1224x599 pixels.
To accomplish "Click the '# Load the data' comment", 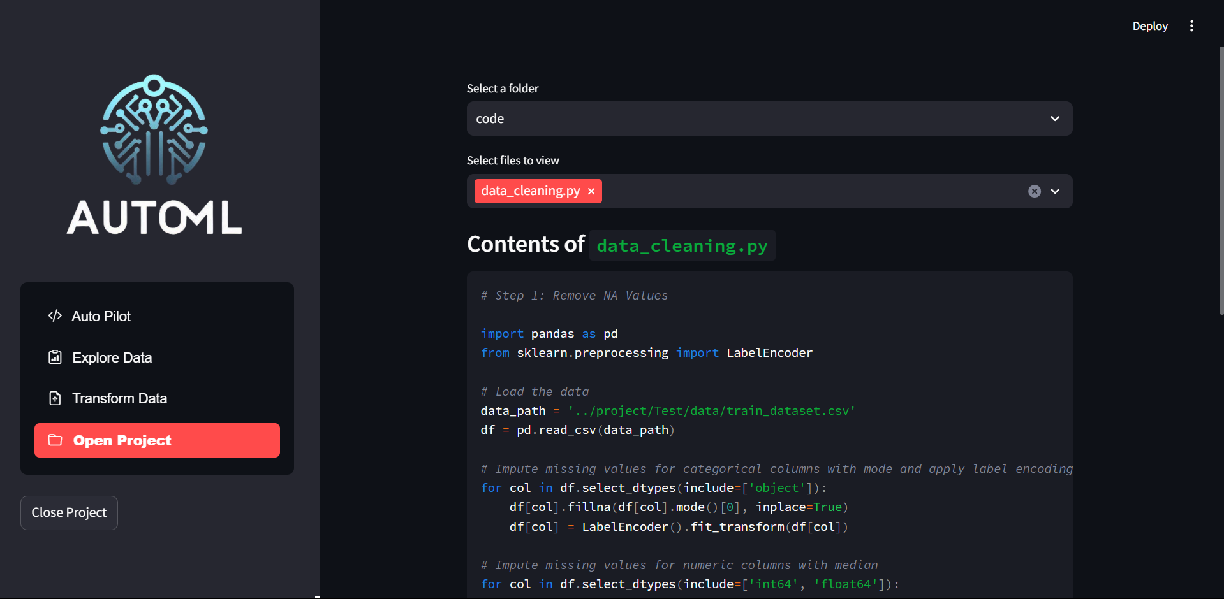I will click(535, 392).
